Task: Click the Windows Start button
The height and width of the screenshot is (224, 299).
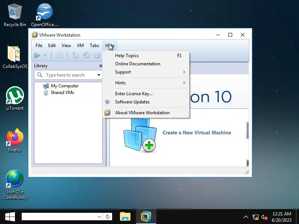Action: click(10, 217)
